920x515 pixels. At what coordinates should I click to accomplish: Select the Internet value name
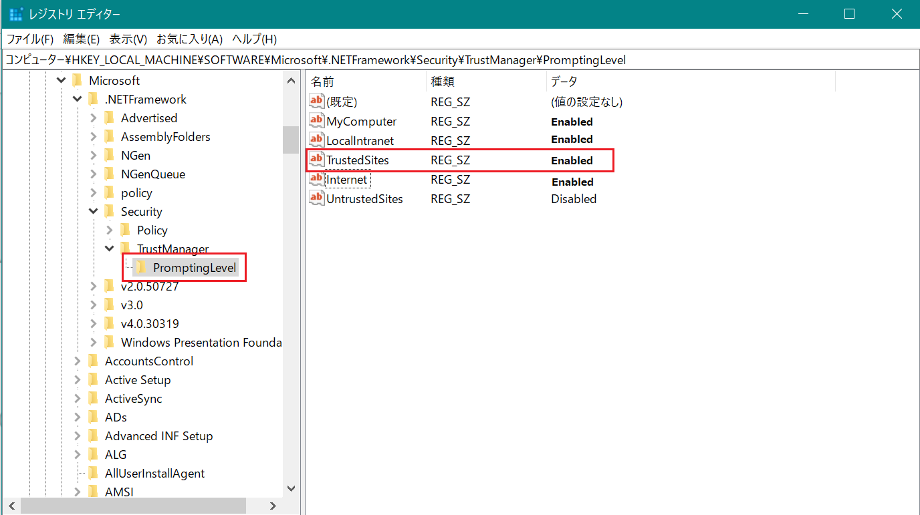click(x=346, y=179)
